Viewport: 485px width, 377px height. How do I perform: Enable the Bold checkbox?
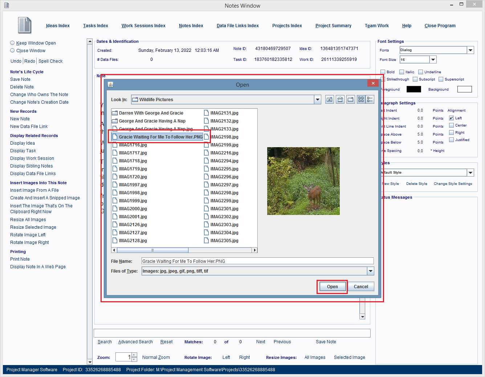383,72
